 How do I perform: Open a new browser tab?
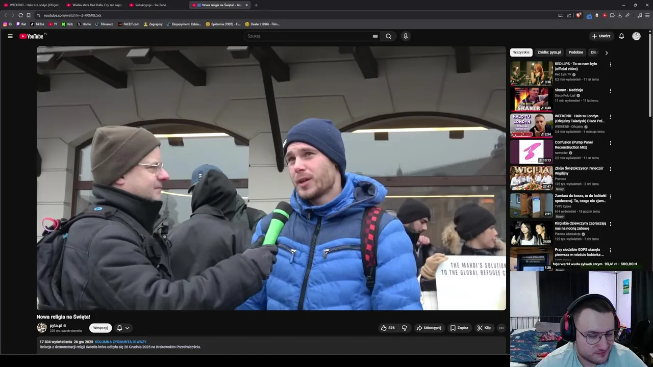pos(256,5)
